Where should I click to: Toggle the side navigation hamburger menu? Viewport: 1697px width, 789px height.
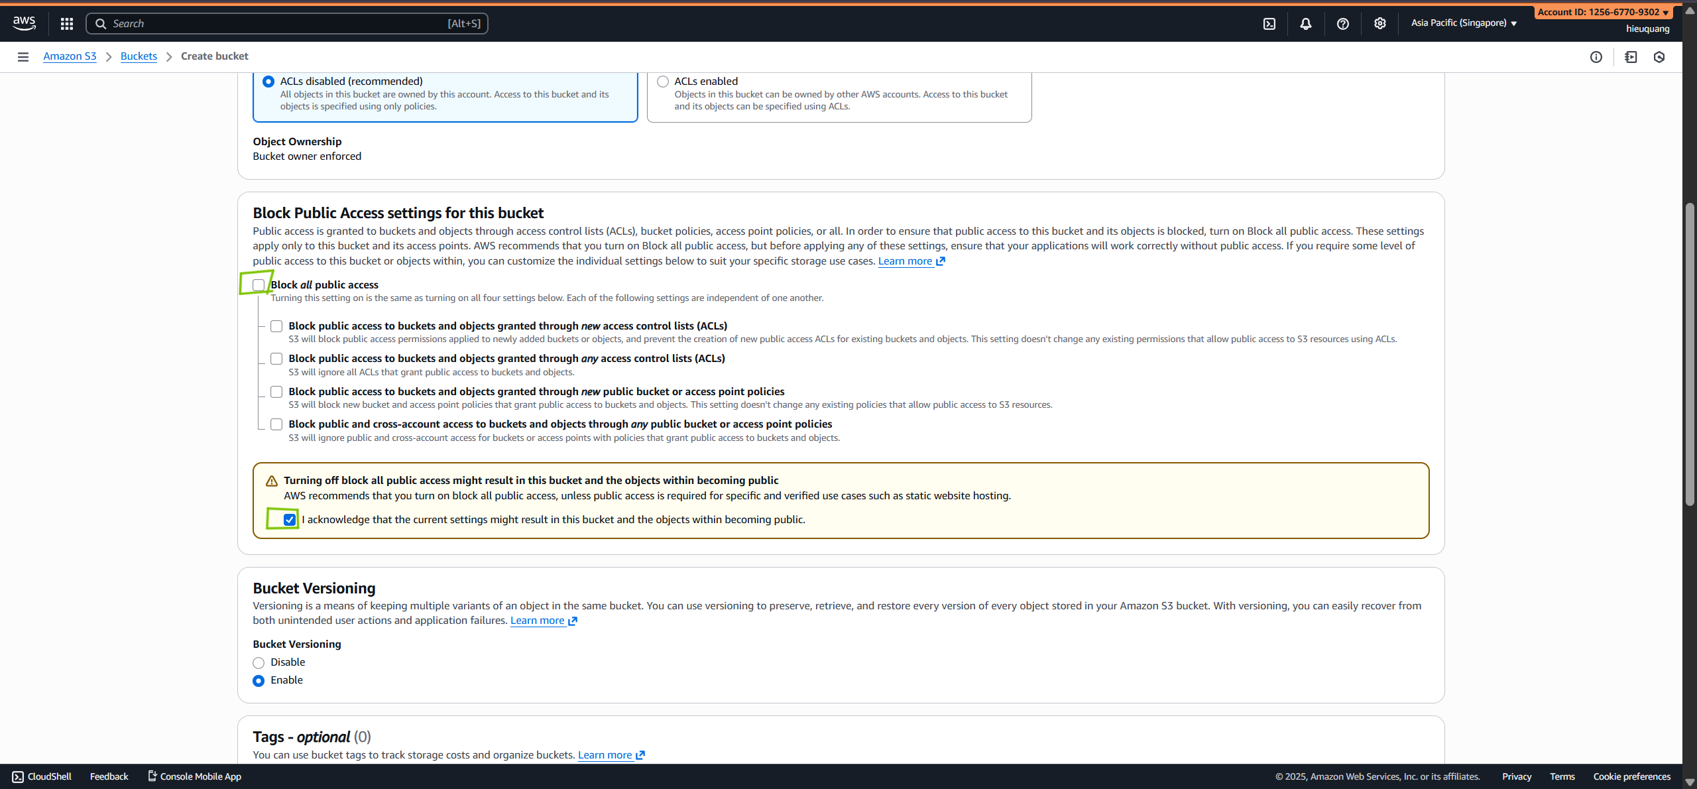pos(23,57)
